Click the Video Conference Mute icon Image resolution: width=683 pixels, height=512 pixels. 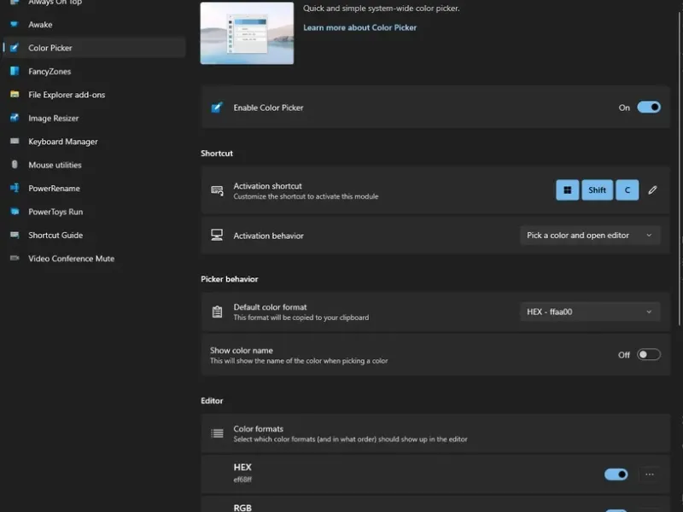coord(15,259)
